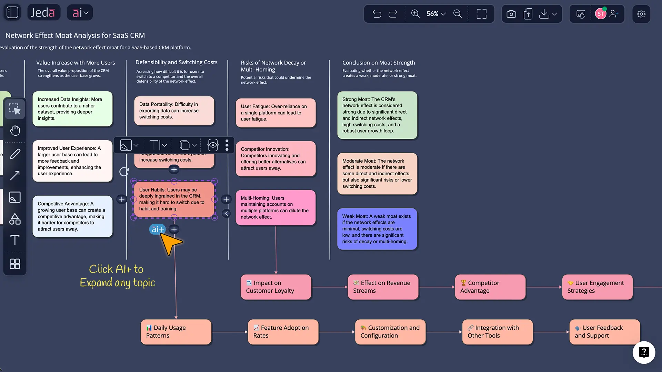Click the ai+ button under the User Habits sticky
This screenshot has height=372, width=662.
click(157, 229)
